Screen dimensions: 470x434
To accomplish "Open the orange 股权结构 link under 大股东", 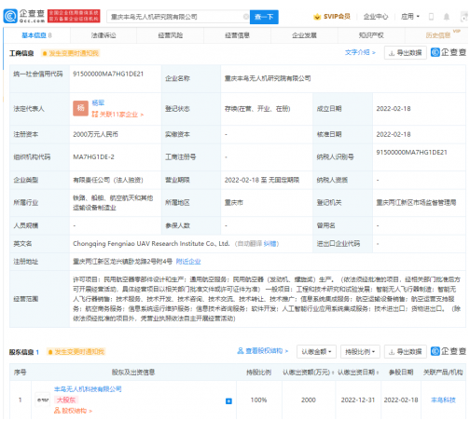I will click(x=73, y=411).
